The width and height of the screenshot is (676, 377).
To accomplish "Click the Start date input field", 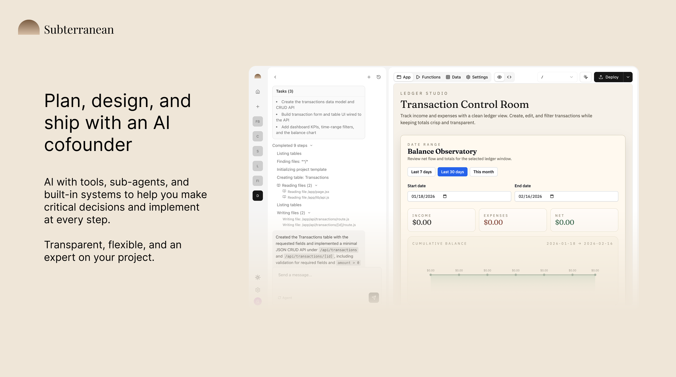I will (459, 196).
